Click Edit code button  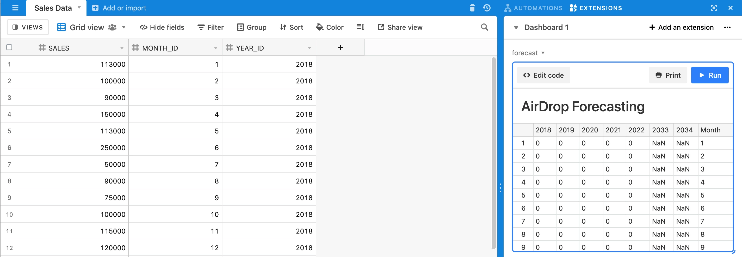click(543, 75)
